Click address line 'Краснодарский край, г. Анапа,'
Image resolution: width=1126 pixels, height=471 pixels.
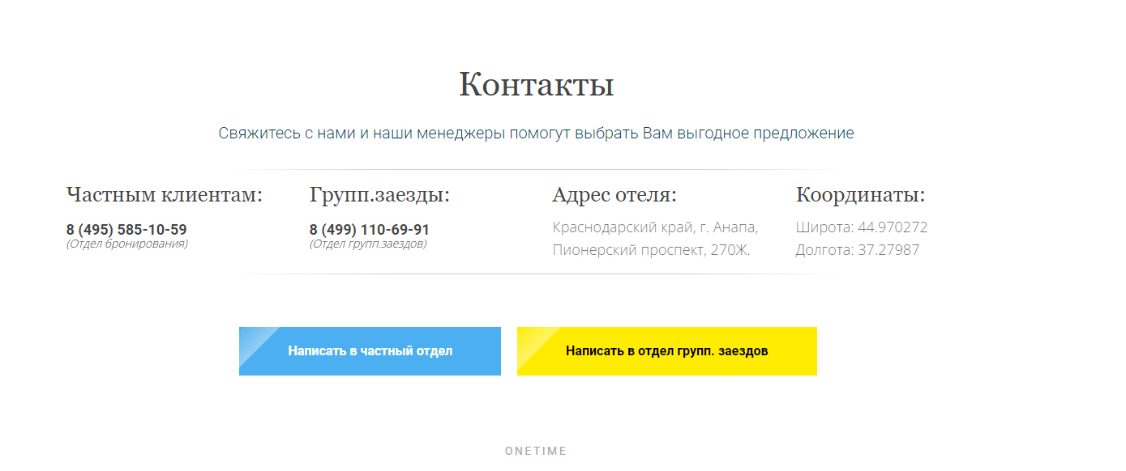pyautogui.click(x=655, y=227)
